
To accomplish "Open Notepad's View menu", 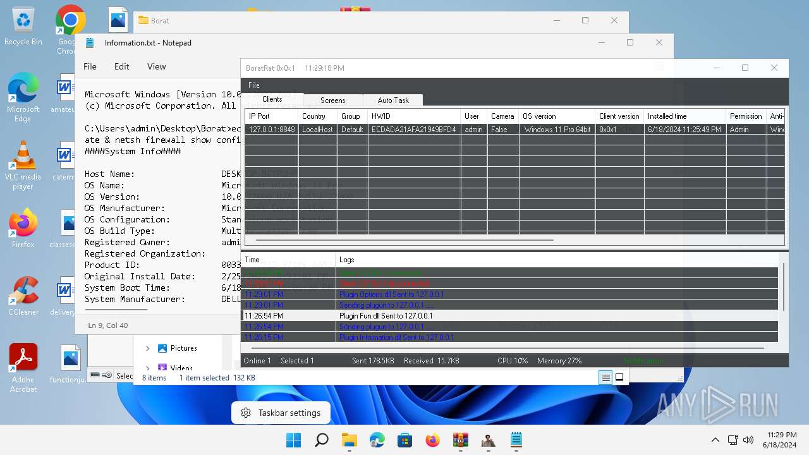I will pos(157,66).
